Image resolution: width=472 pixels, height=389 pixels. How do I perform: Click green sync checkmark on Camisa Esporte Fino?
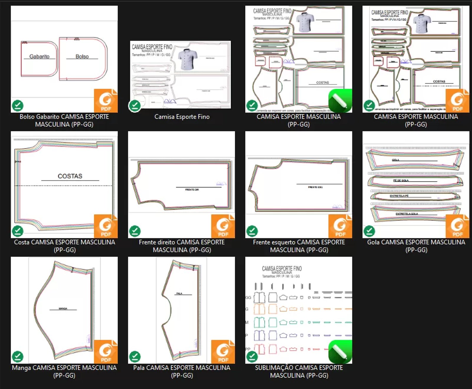tap(135, 106)
